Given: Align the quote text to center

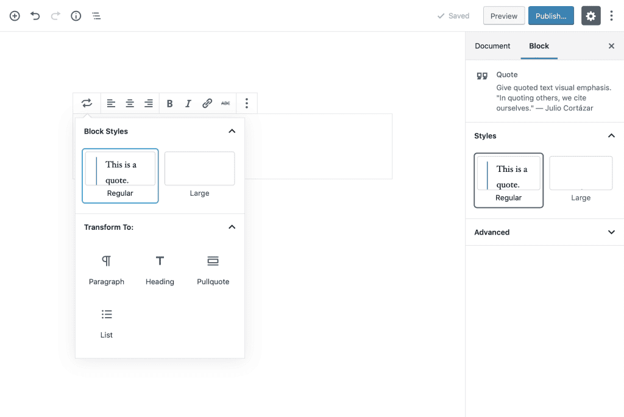Looking at the screenshot, I should pyautogui.click(x=129, y=103).
